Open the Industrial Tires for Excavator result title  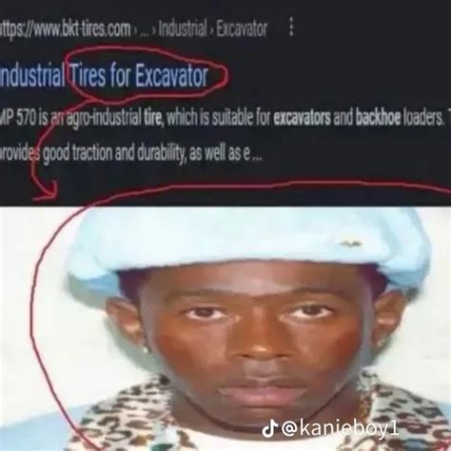pos(104,76)
